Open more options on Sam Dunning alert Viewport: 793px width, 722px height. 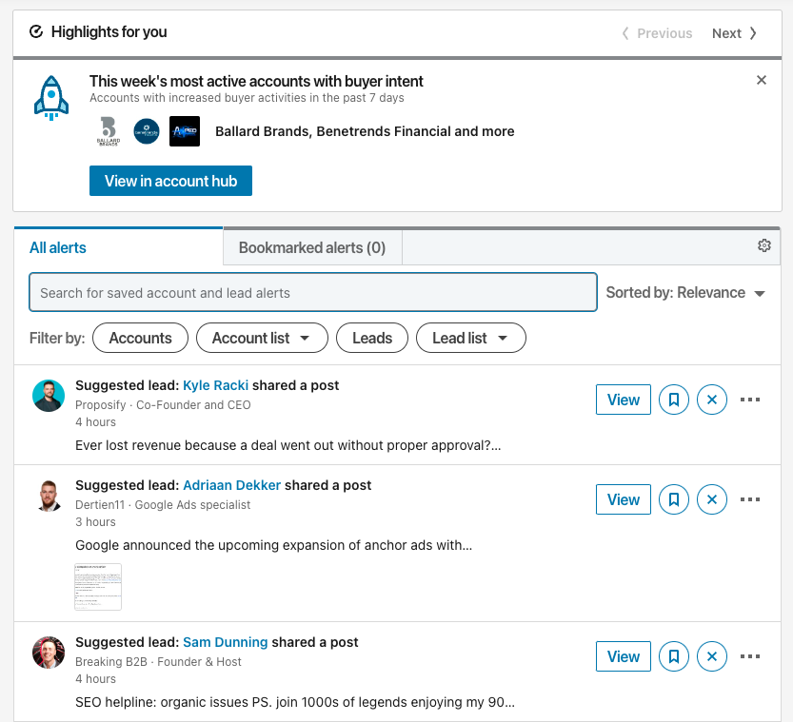coord(750,656)
